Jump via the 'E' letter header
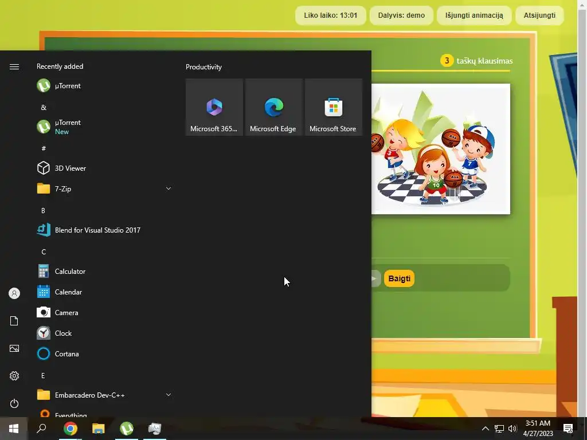587x440 pixels. point(44,375)
